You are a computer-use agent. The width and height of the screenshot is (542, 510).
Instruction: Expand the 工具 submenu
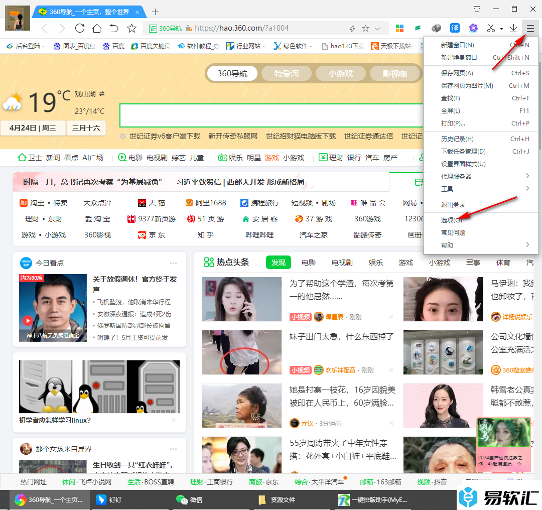[481, 189]
